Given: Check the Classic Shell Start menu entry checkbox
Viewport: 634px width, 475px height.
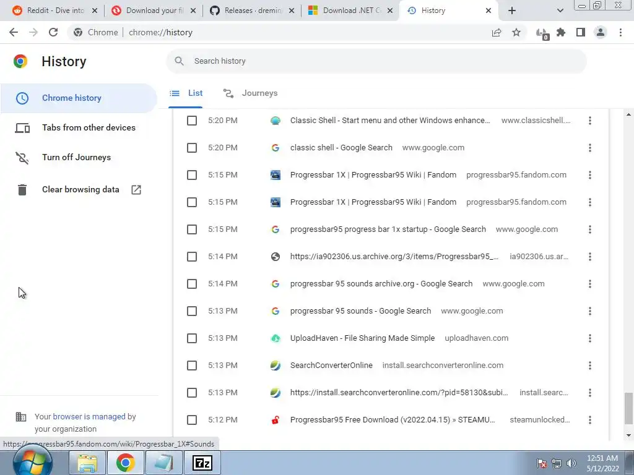Looking at the screenshot, I should click(x=192, y=121).
